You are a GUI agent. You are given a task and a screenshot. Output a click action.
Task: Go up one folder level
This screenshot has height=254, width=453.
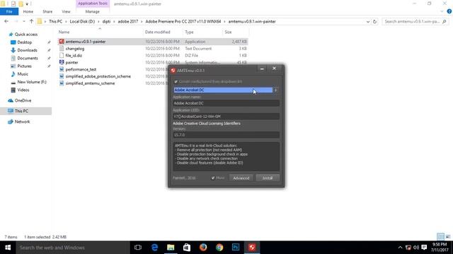31,21
